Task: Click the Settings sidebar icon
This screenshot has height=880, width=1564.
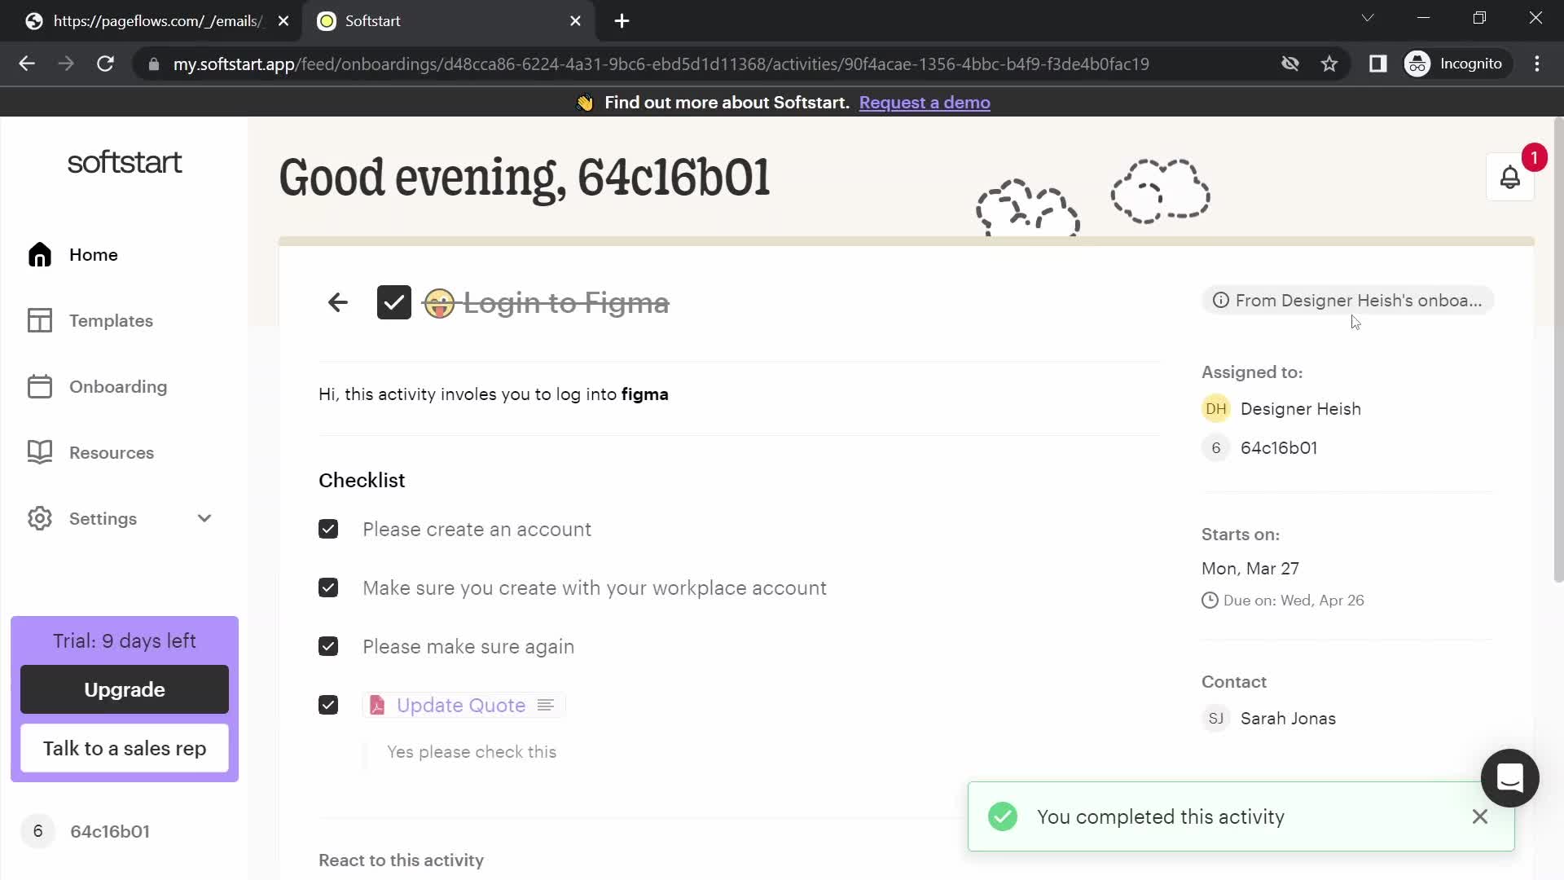Action: 40,519
